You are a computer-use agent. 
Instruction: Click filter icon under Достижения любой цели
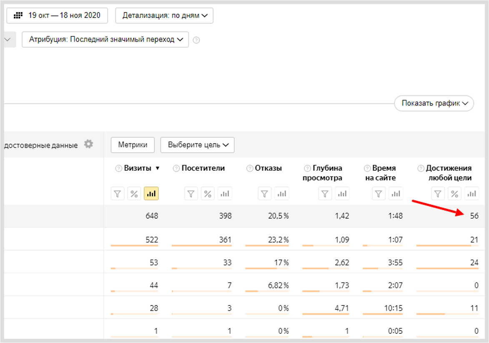coord(438,194)
